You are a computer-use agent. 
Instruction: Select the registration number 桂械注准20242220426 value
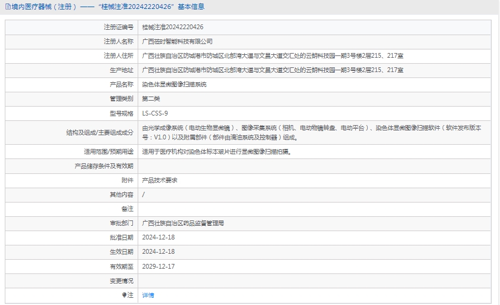172,27
